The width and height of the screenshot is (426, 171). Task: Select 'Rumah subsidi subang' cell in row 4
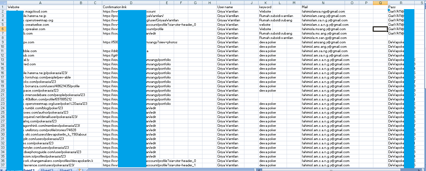tap(276, 20)
